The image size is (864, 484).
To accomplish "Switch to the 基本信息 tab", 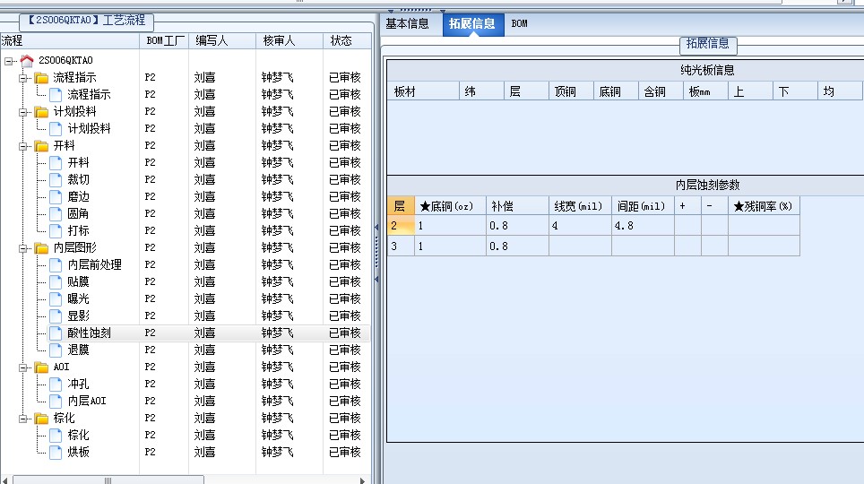I will pyautogui.click(x=407, y=23).
